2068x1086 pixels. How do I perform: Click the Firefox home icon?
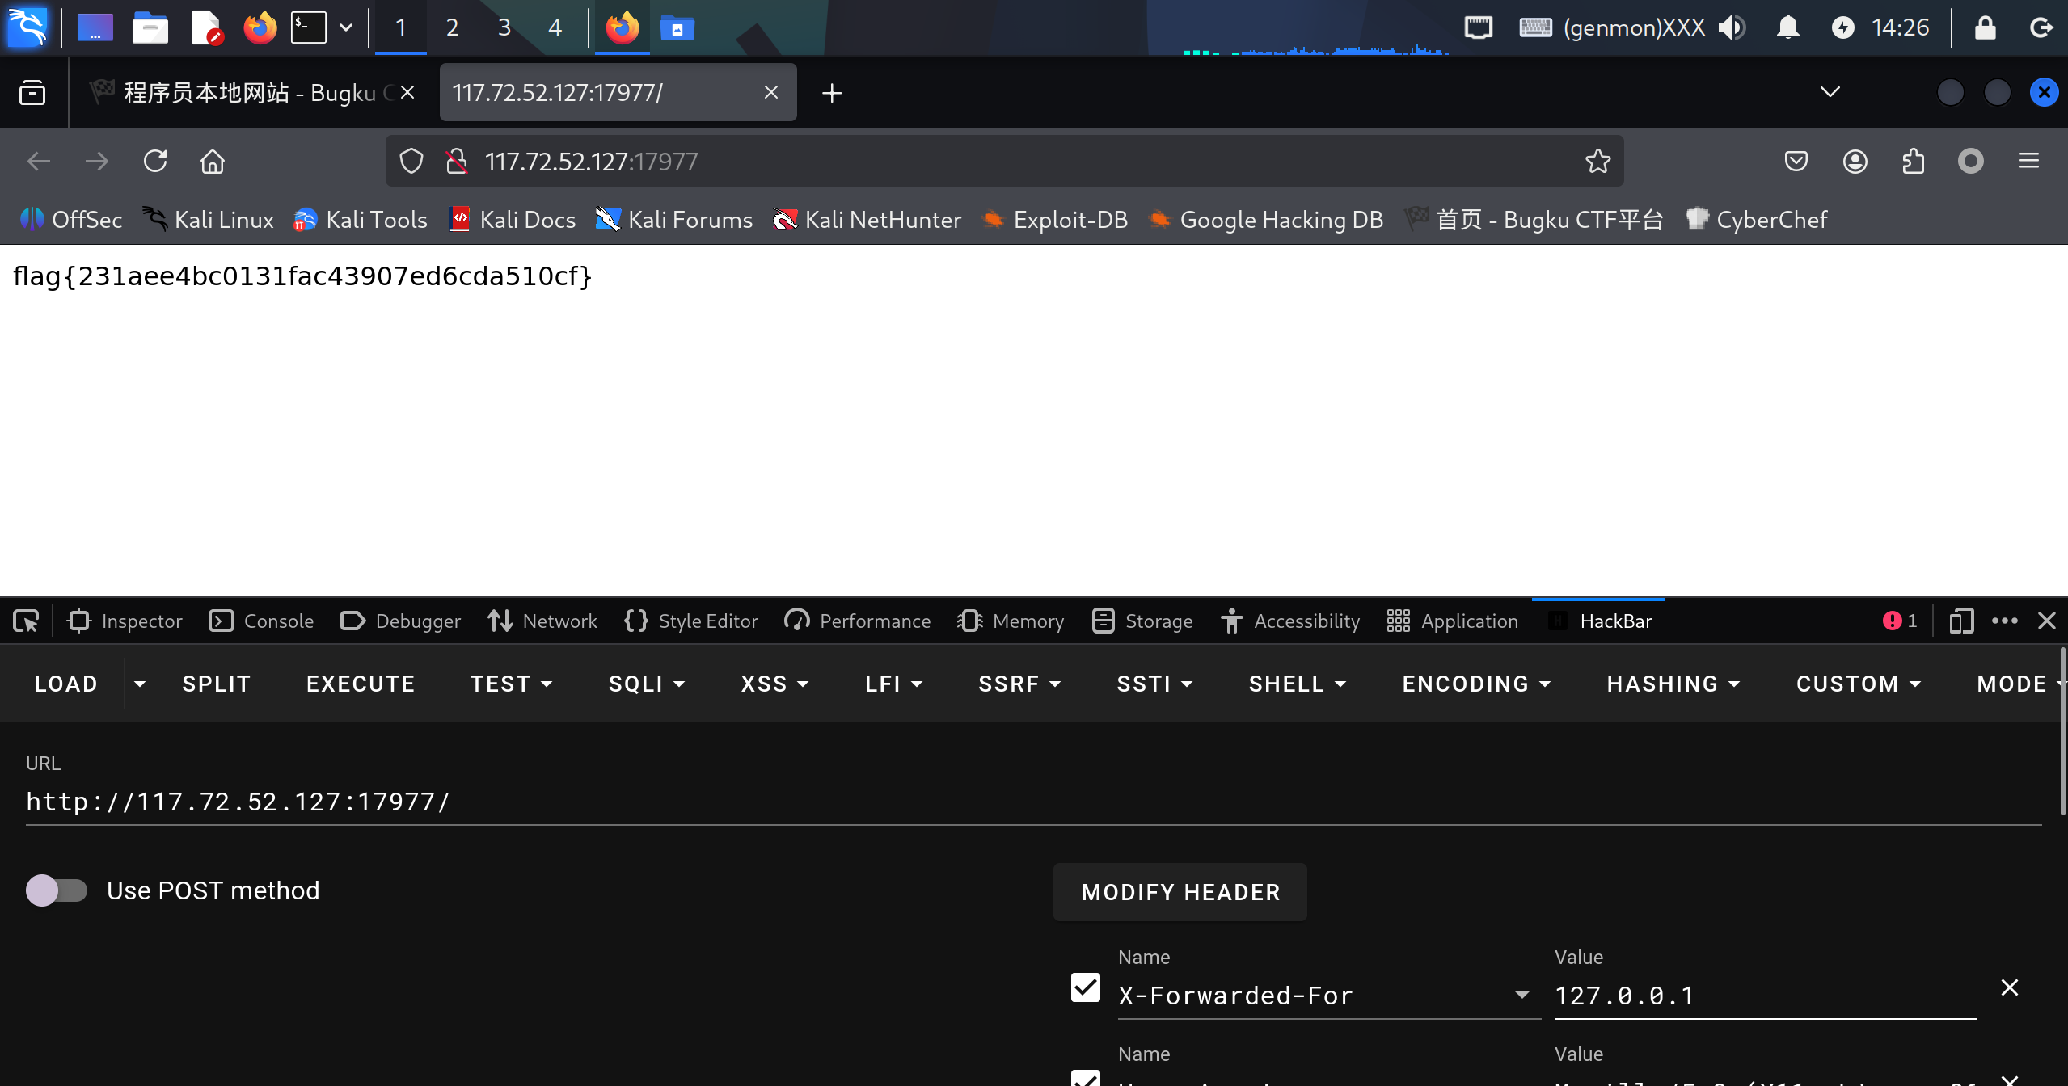point(213,162)
